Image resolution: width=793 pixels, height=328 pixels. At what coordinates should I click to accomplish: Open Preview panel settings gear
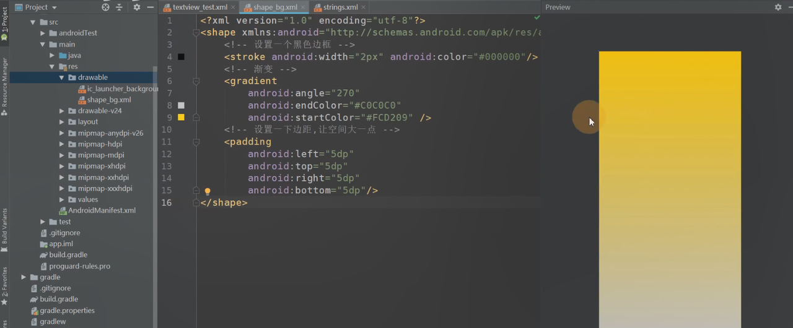[778, 7]
